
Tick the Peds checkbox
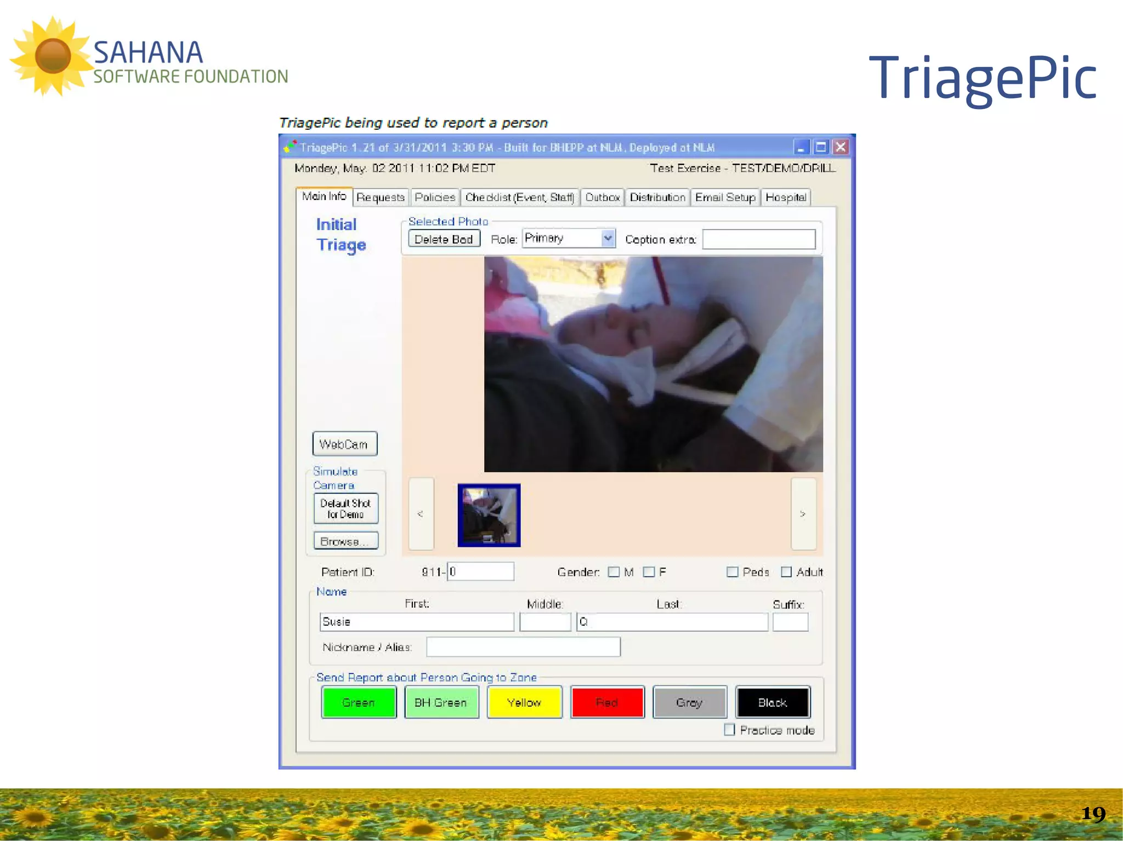pyautogui.click(x=732, y=572)
